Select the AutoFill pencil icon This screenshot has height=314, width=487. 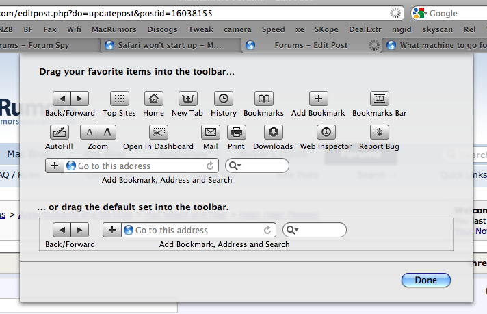(60, 132)
